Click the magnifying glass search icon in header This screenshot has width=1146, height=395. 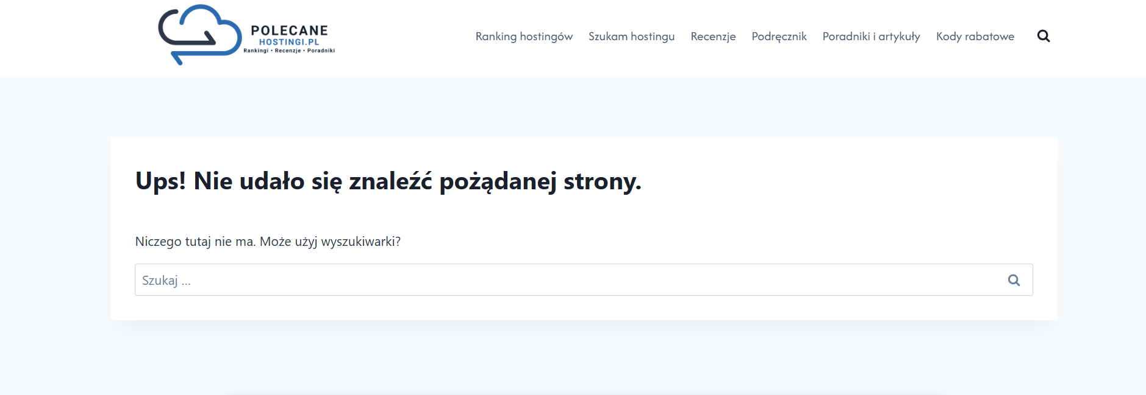pos(1044,37)
